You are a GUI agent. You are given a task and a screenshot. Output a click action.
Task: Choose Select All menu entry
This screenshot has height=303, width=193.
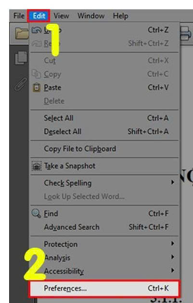click(x=104, y=118)
